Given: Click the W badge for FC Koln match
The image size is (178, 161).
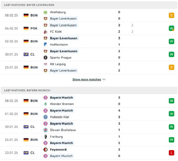Looking at the screenshot, I should pyautogui.click(x=171, y=28).
